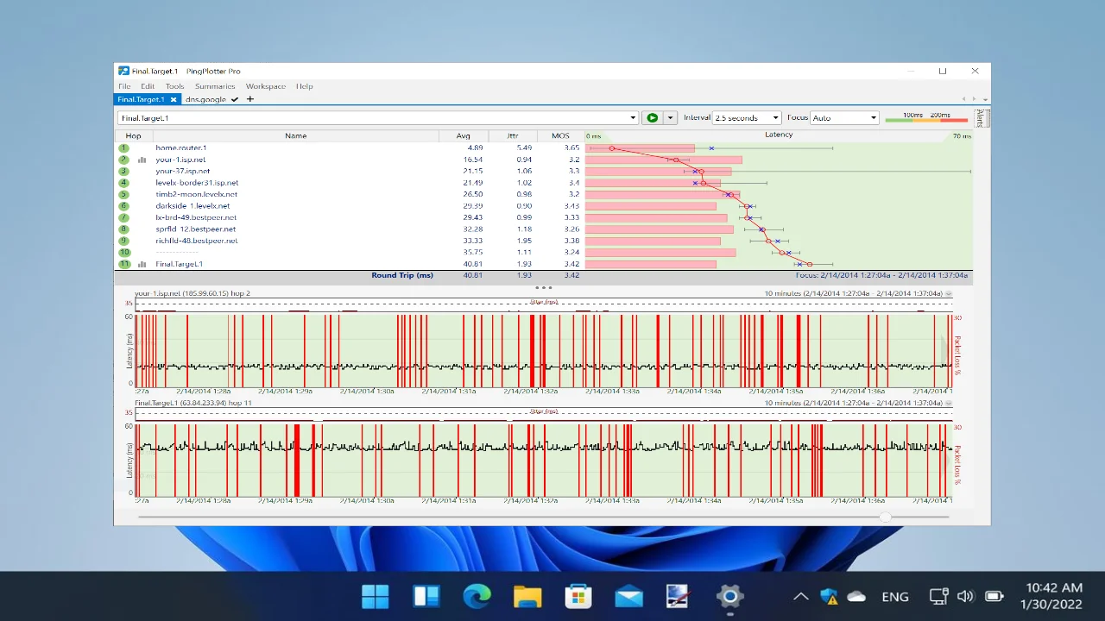Click the PingPlotter app icon in title bar
Screen dimensions: 1105x621
(x=123, y=71)
